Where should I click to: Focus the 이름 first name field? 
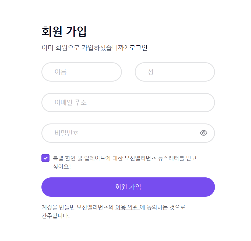82,72
